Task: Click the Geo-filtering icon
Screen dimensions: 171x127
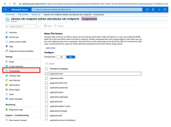Action: pyautogui.click(x=7, y=80)
